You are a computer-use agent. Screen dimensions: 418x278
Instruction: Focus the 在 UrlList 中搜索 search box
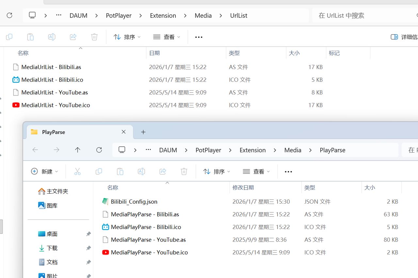tap(365, 15)
